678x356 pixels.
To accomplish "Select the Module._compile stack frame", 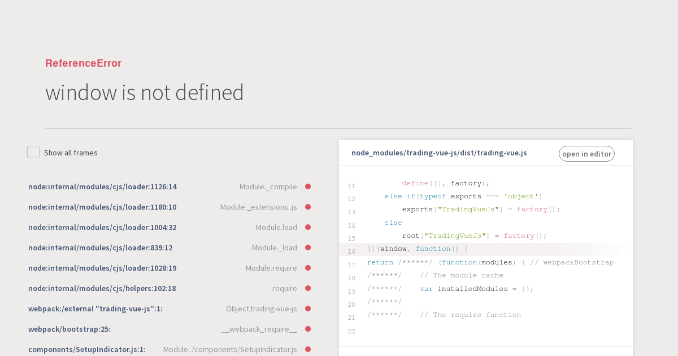I will [x=163, y=186].
